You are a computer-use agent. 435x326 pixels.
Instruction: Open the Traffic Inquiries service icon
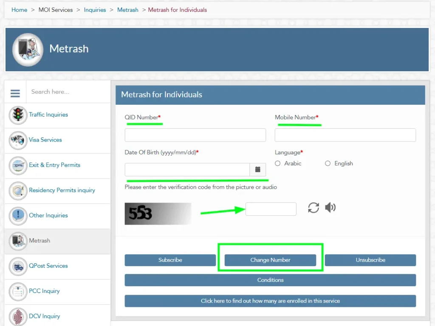[17, 115]
